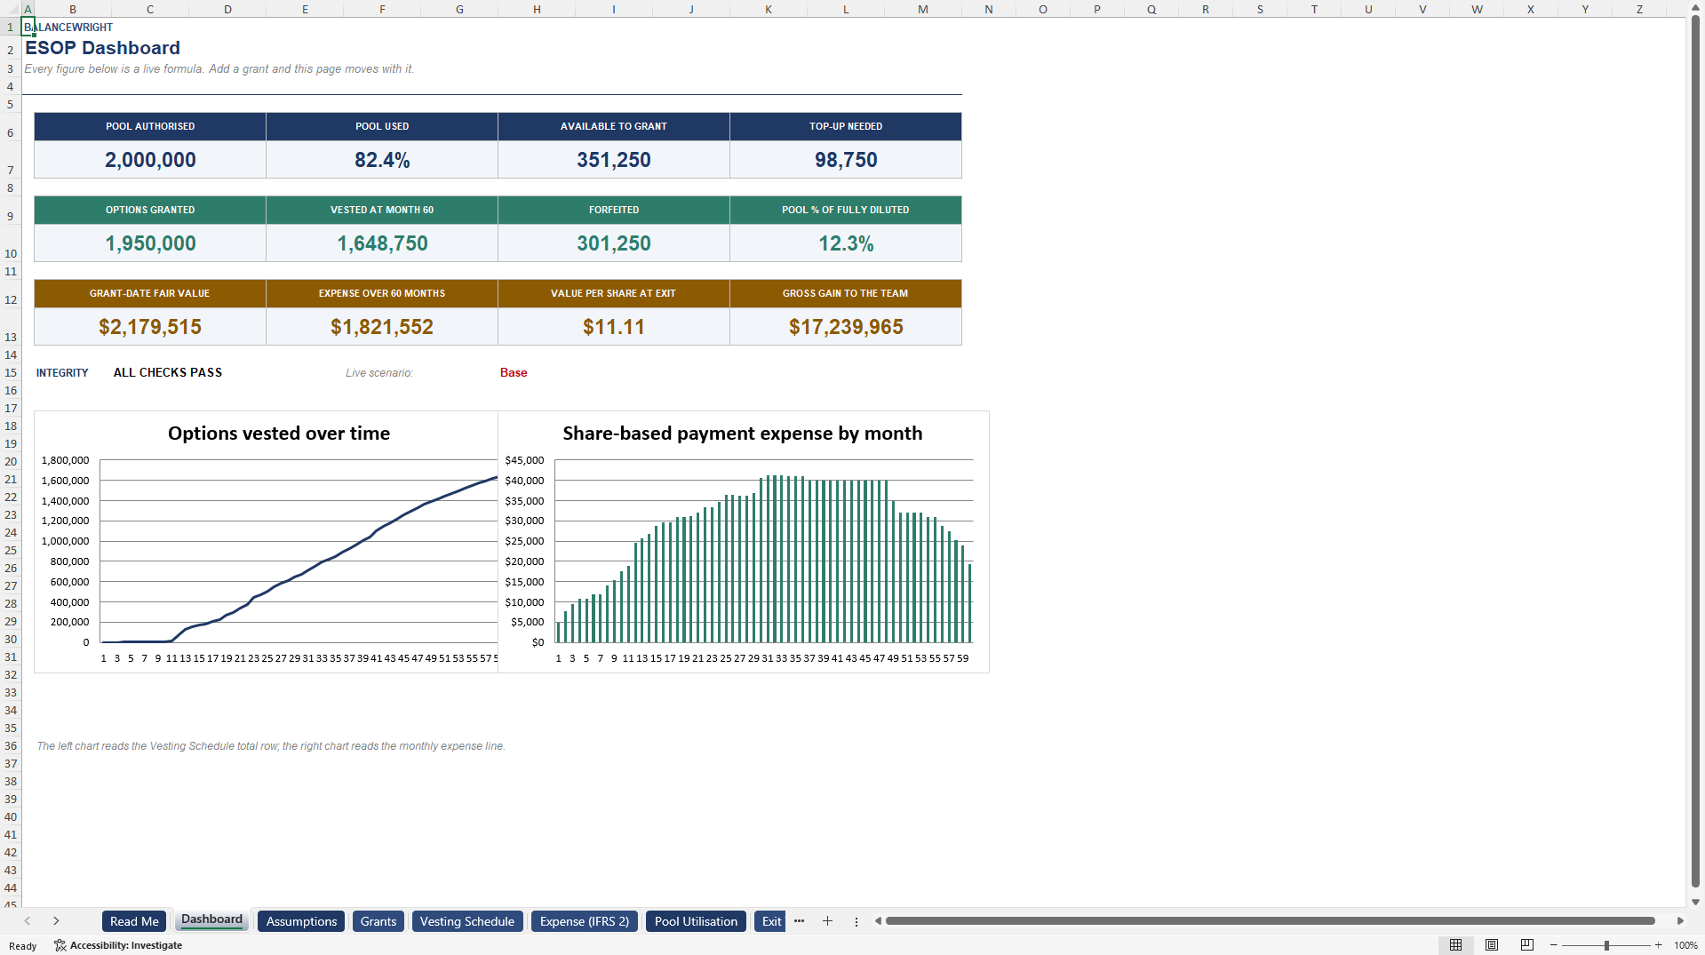
Task: Select the Base live scenario cell
Action: pos(514,373)
